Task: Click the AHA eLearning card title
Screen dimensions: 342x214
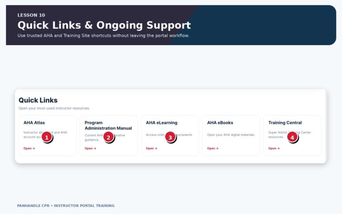Action: tap(161, 123)
